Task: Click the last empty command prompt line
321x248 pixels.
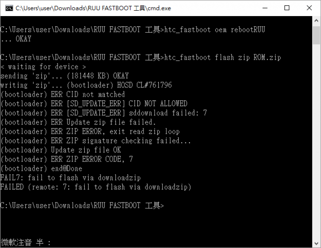Action: click(82, 206)
